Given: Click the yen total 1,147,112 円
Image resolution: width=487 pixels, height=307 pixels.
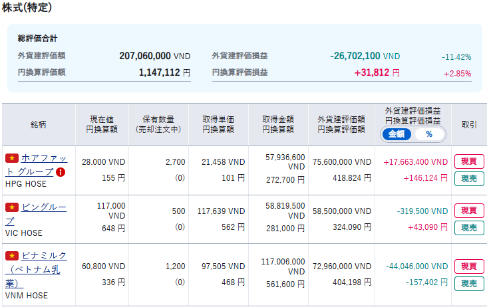Looking at the screenshot, I should [164, 72].
